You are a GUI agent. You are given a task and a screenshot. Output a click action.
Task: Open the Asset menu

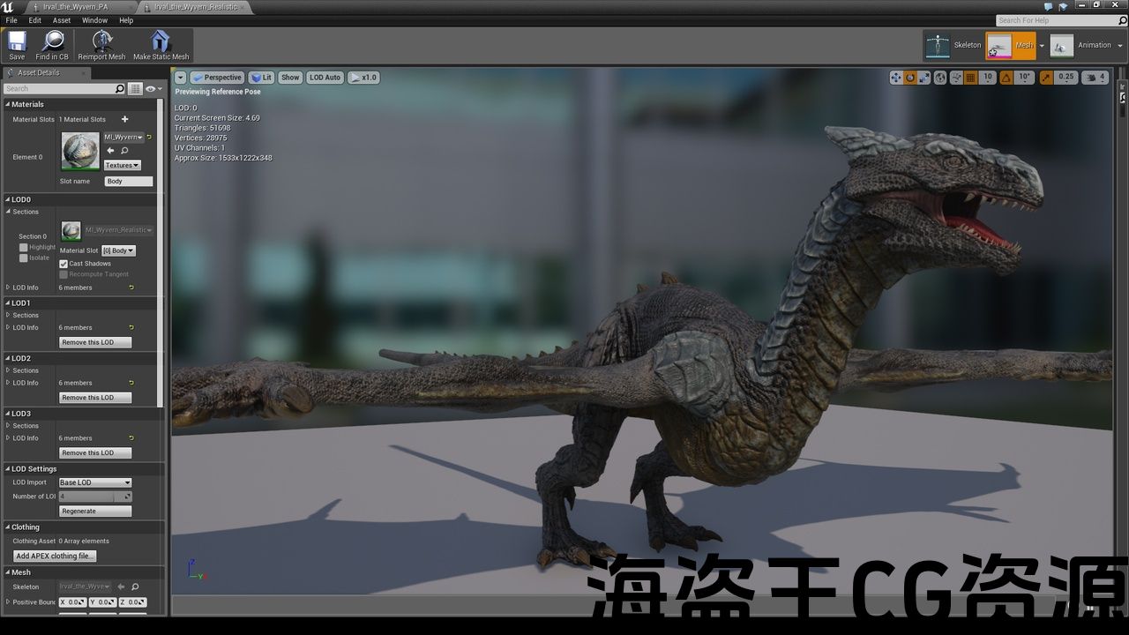click(62, 20)
